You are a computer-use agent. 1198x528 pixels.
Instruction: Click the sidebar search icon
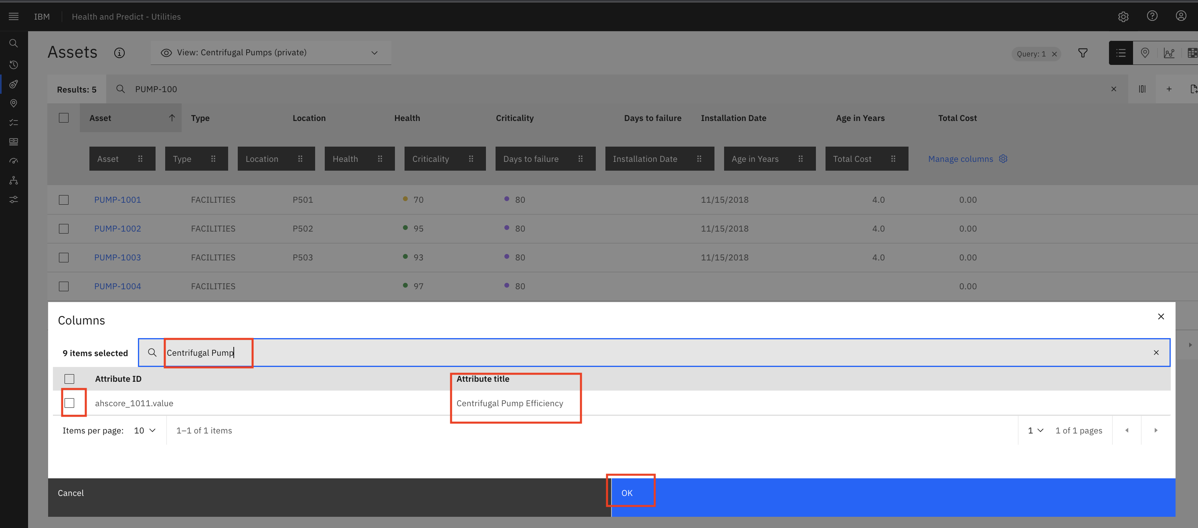coord(14,43)
